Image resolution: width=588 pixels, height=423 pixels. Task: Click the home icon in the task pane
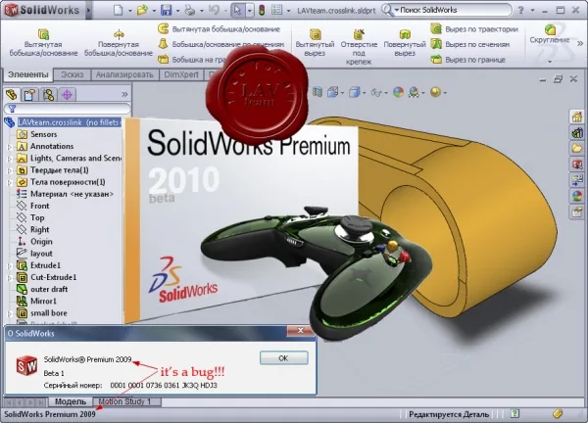[x=577, y=117]
